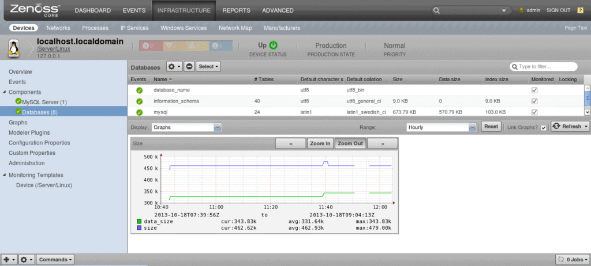Image resolution: width=591 pixels, height=266 pixels.
Task: Click the green data_size legend swatch
Action: coord(140,222)
